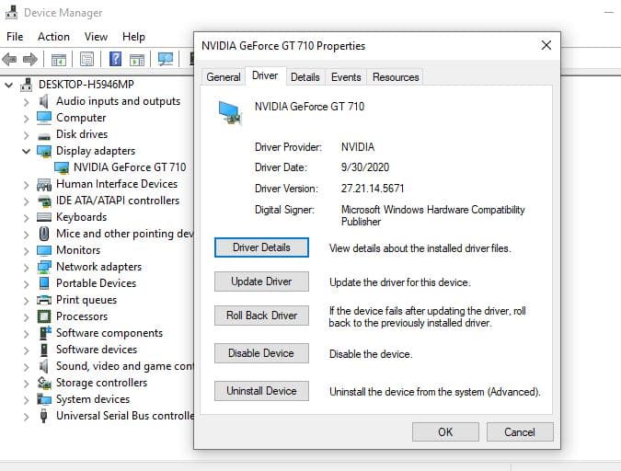Expand the Processors category chevron

coord(26,317)
